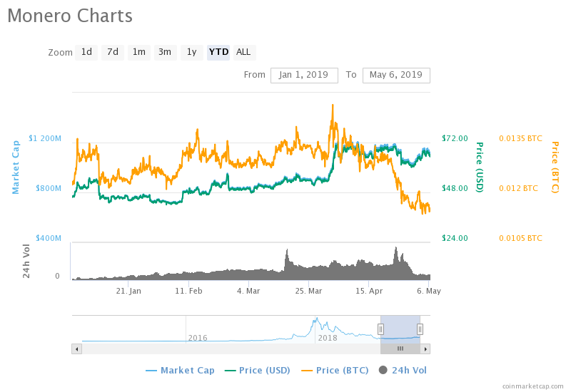
Task: Click the left navigator range handle
Action: (380, 329)
